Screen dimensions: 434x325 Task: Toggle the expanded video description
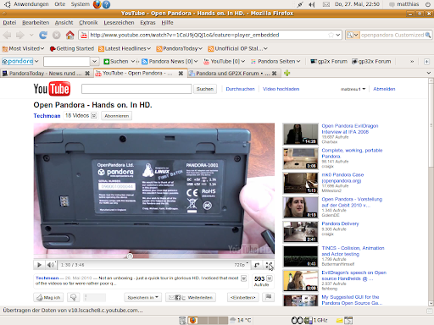click(x=243, y=278)
